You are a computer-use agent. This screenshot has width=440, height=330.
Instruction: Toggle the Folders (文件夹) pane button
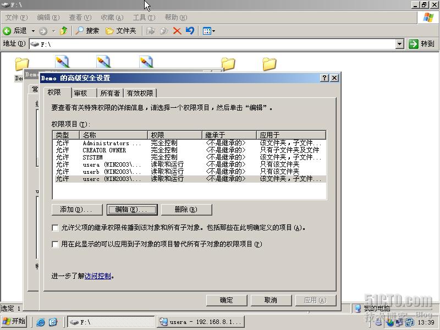point(120,31)
